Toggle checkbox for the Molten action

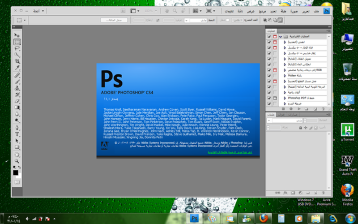pos(269,76)
